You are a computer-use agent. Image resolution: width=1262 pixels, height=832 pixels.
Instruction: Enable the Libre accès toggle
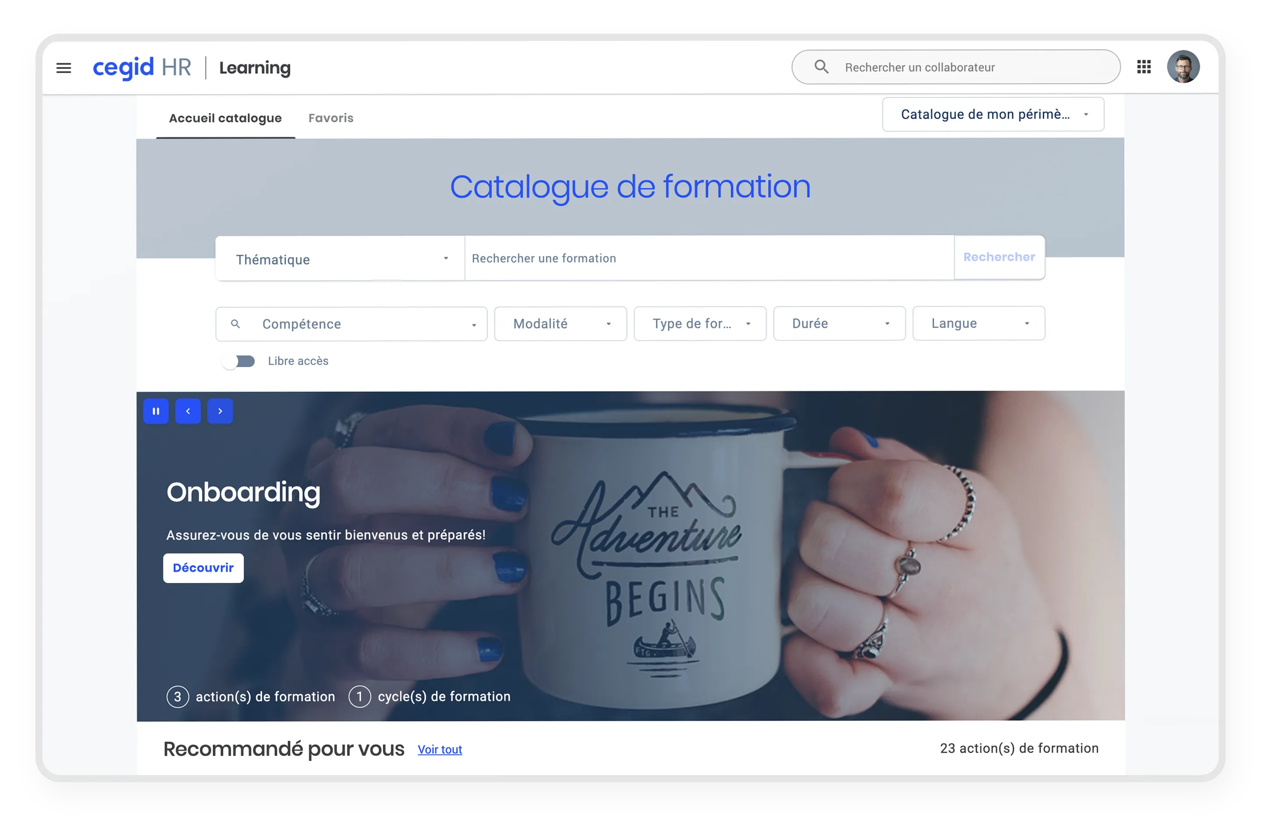click(238, 361)
